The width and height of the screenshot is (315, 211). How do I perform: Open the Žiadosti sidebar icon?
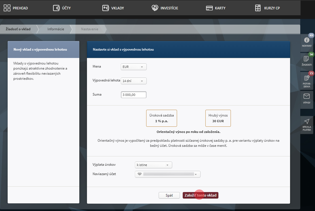(x=307, y=59)
